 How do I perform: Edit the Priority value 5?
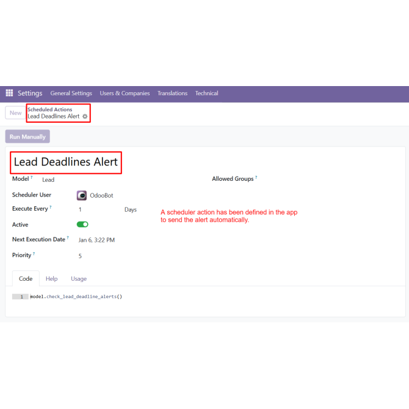[80, 256]
